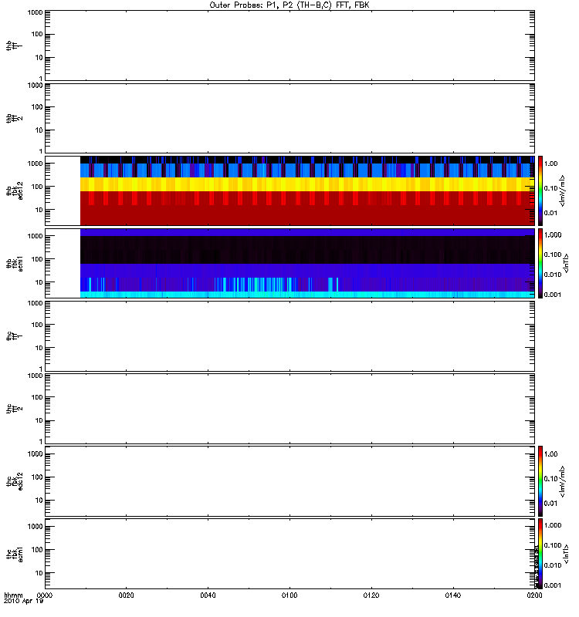579x617 pixels.
Task: Click the '0200' time axis label
Action: (x=534, y=595)
